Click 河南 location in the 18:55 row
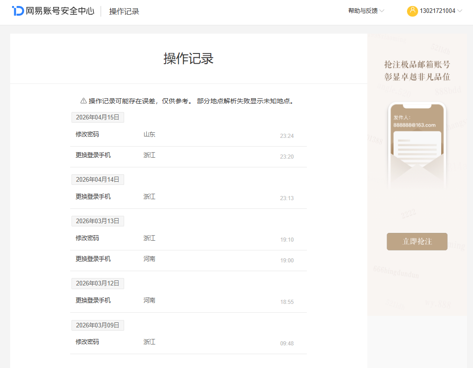The image size is (473, 368). tap(150, 301)
